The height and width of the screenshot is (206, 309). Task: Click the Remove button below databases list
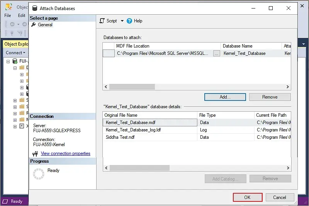pos(270,97)
